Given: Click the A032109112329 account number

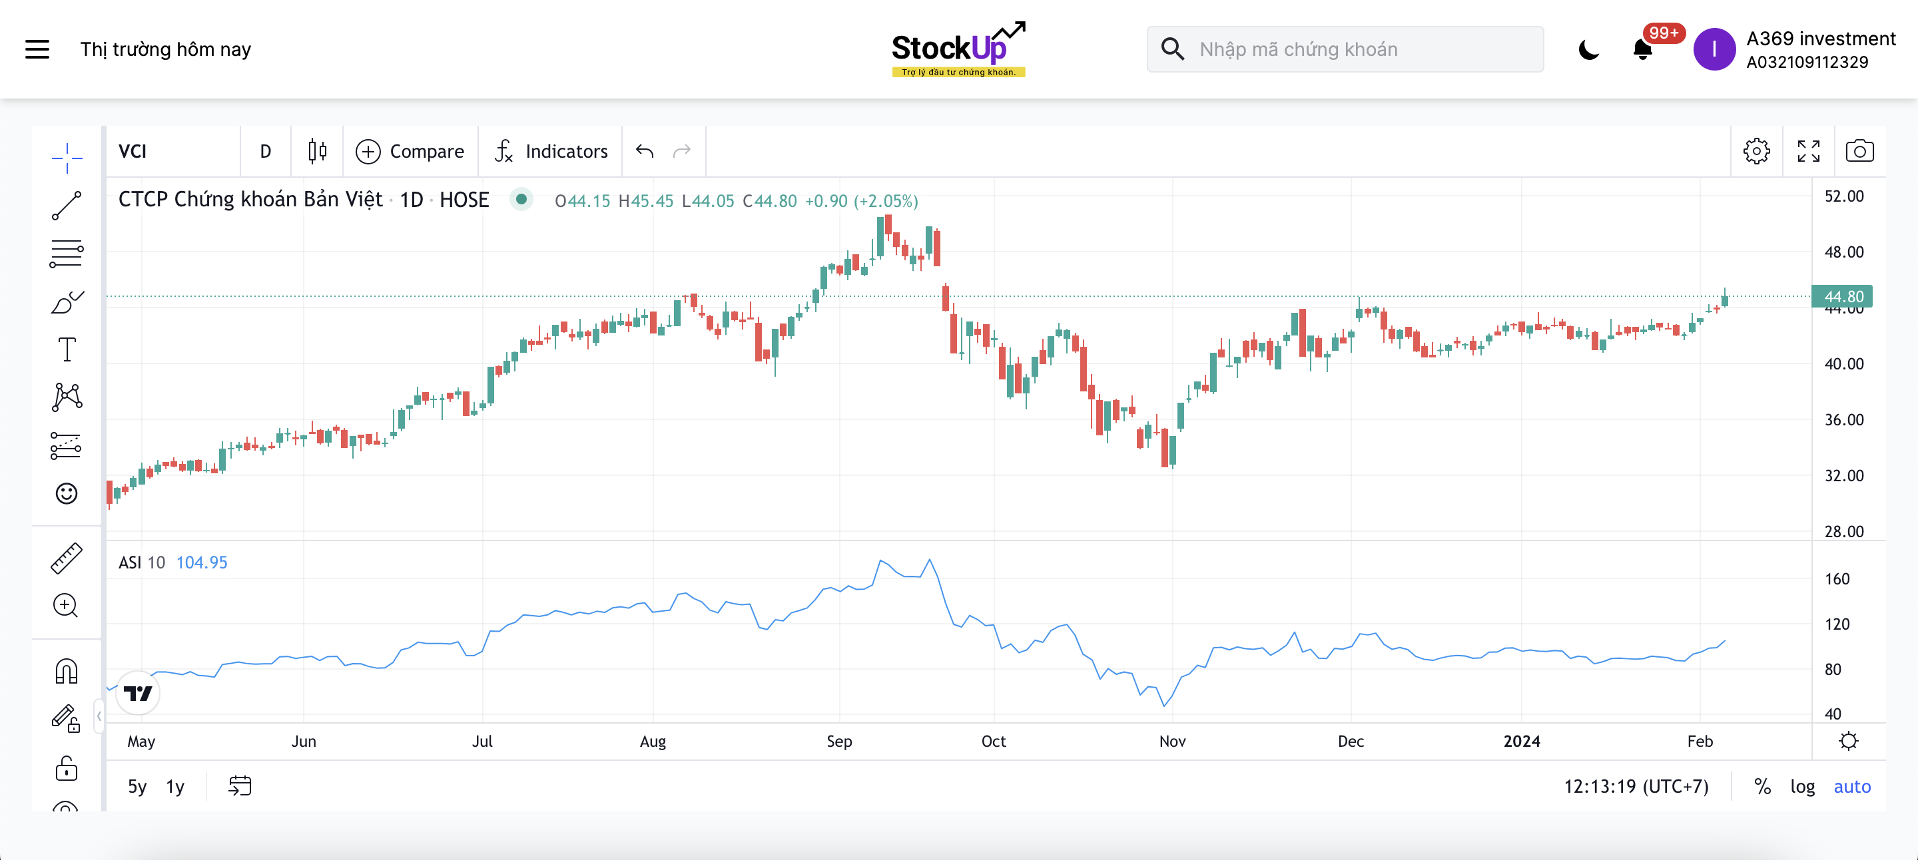Looking at the screenshot, I should point(1807,63).
